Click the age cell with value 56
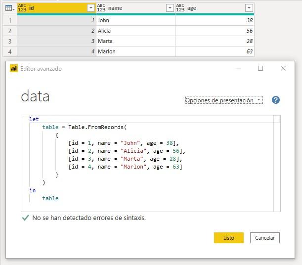 (x=215, y=31)
